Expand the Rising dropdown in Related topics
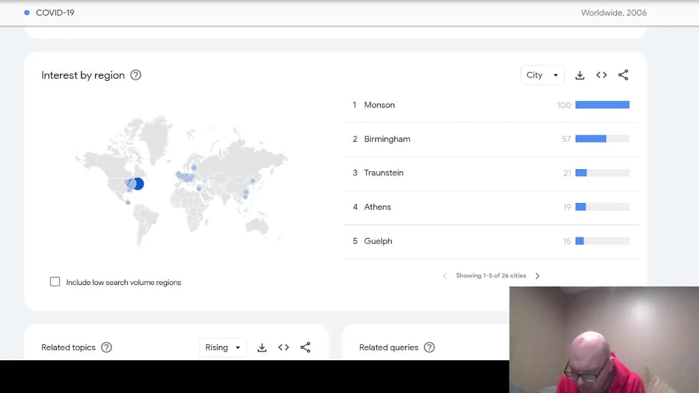This screenshot has width=699, height=393. pyautogui.click(x=223, y=348)
